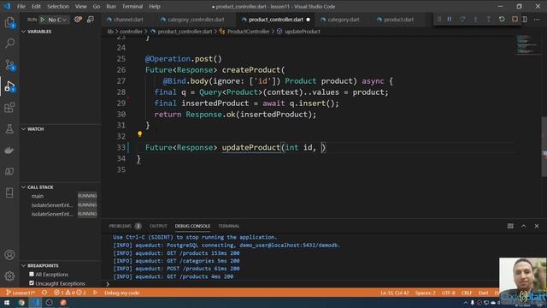Open the Search view in activity bar
Viewport: 547px width, 308px height.
[x=9, y=44]
